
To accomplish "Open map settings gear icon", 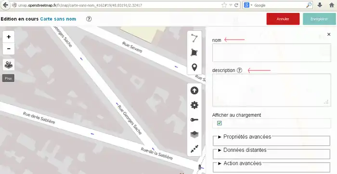I will pos(194,105).
